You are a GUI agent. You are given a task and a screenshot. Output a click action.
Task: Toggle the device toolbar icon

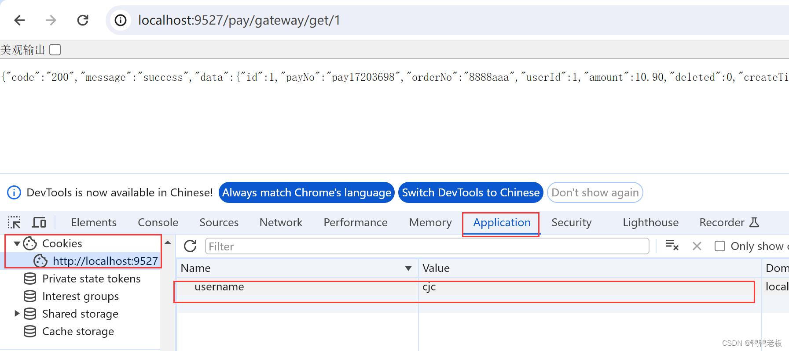click(x=39, y=222)
